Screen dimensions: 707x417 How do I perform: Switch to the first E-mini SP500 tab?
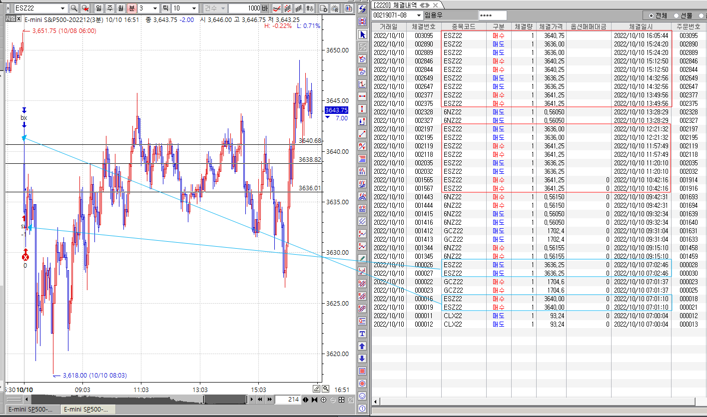31,409
